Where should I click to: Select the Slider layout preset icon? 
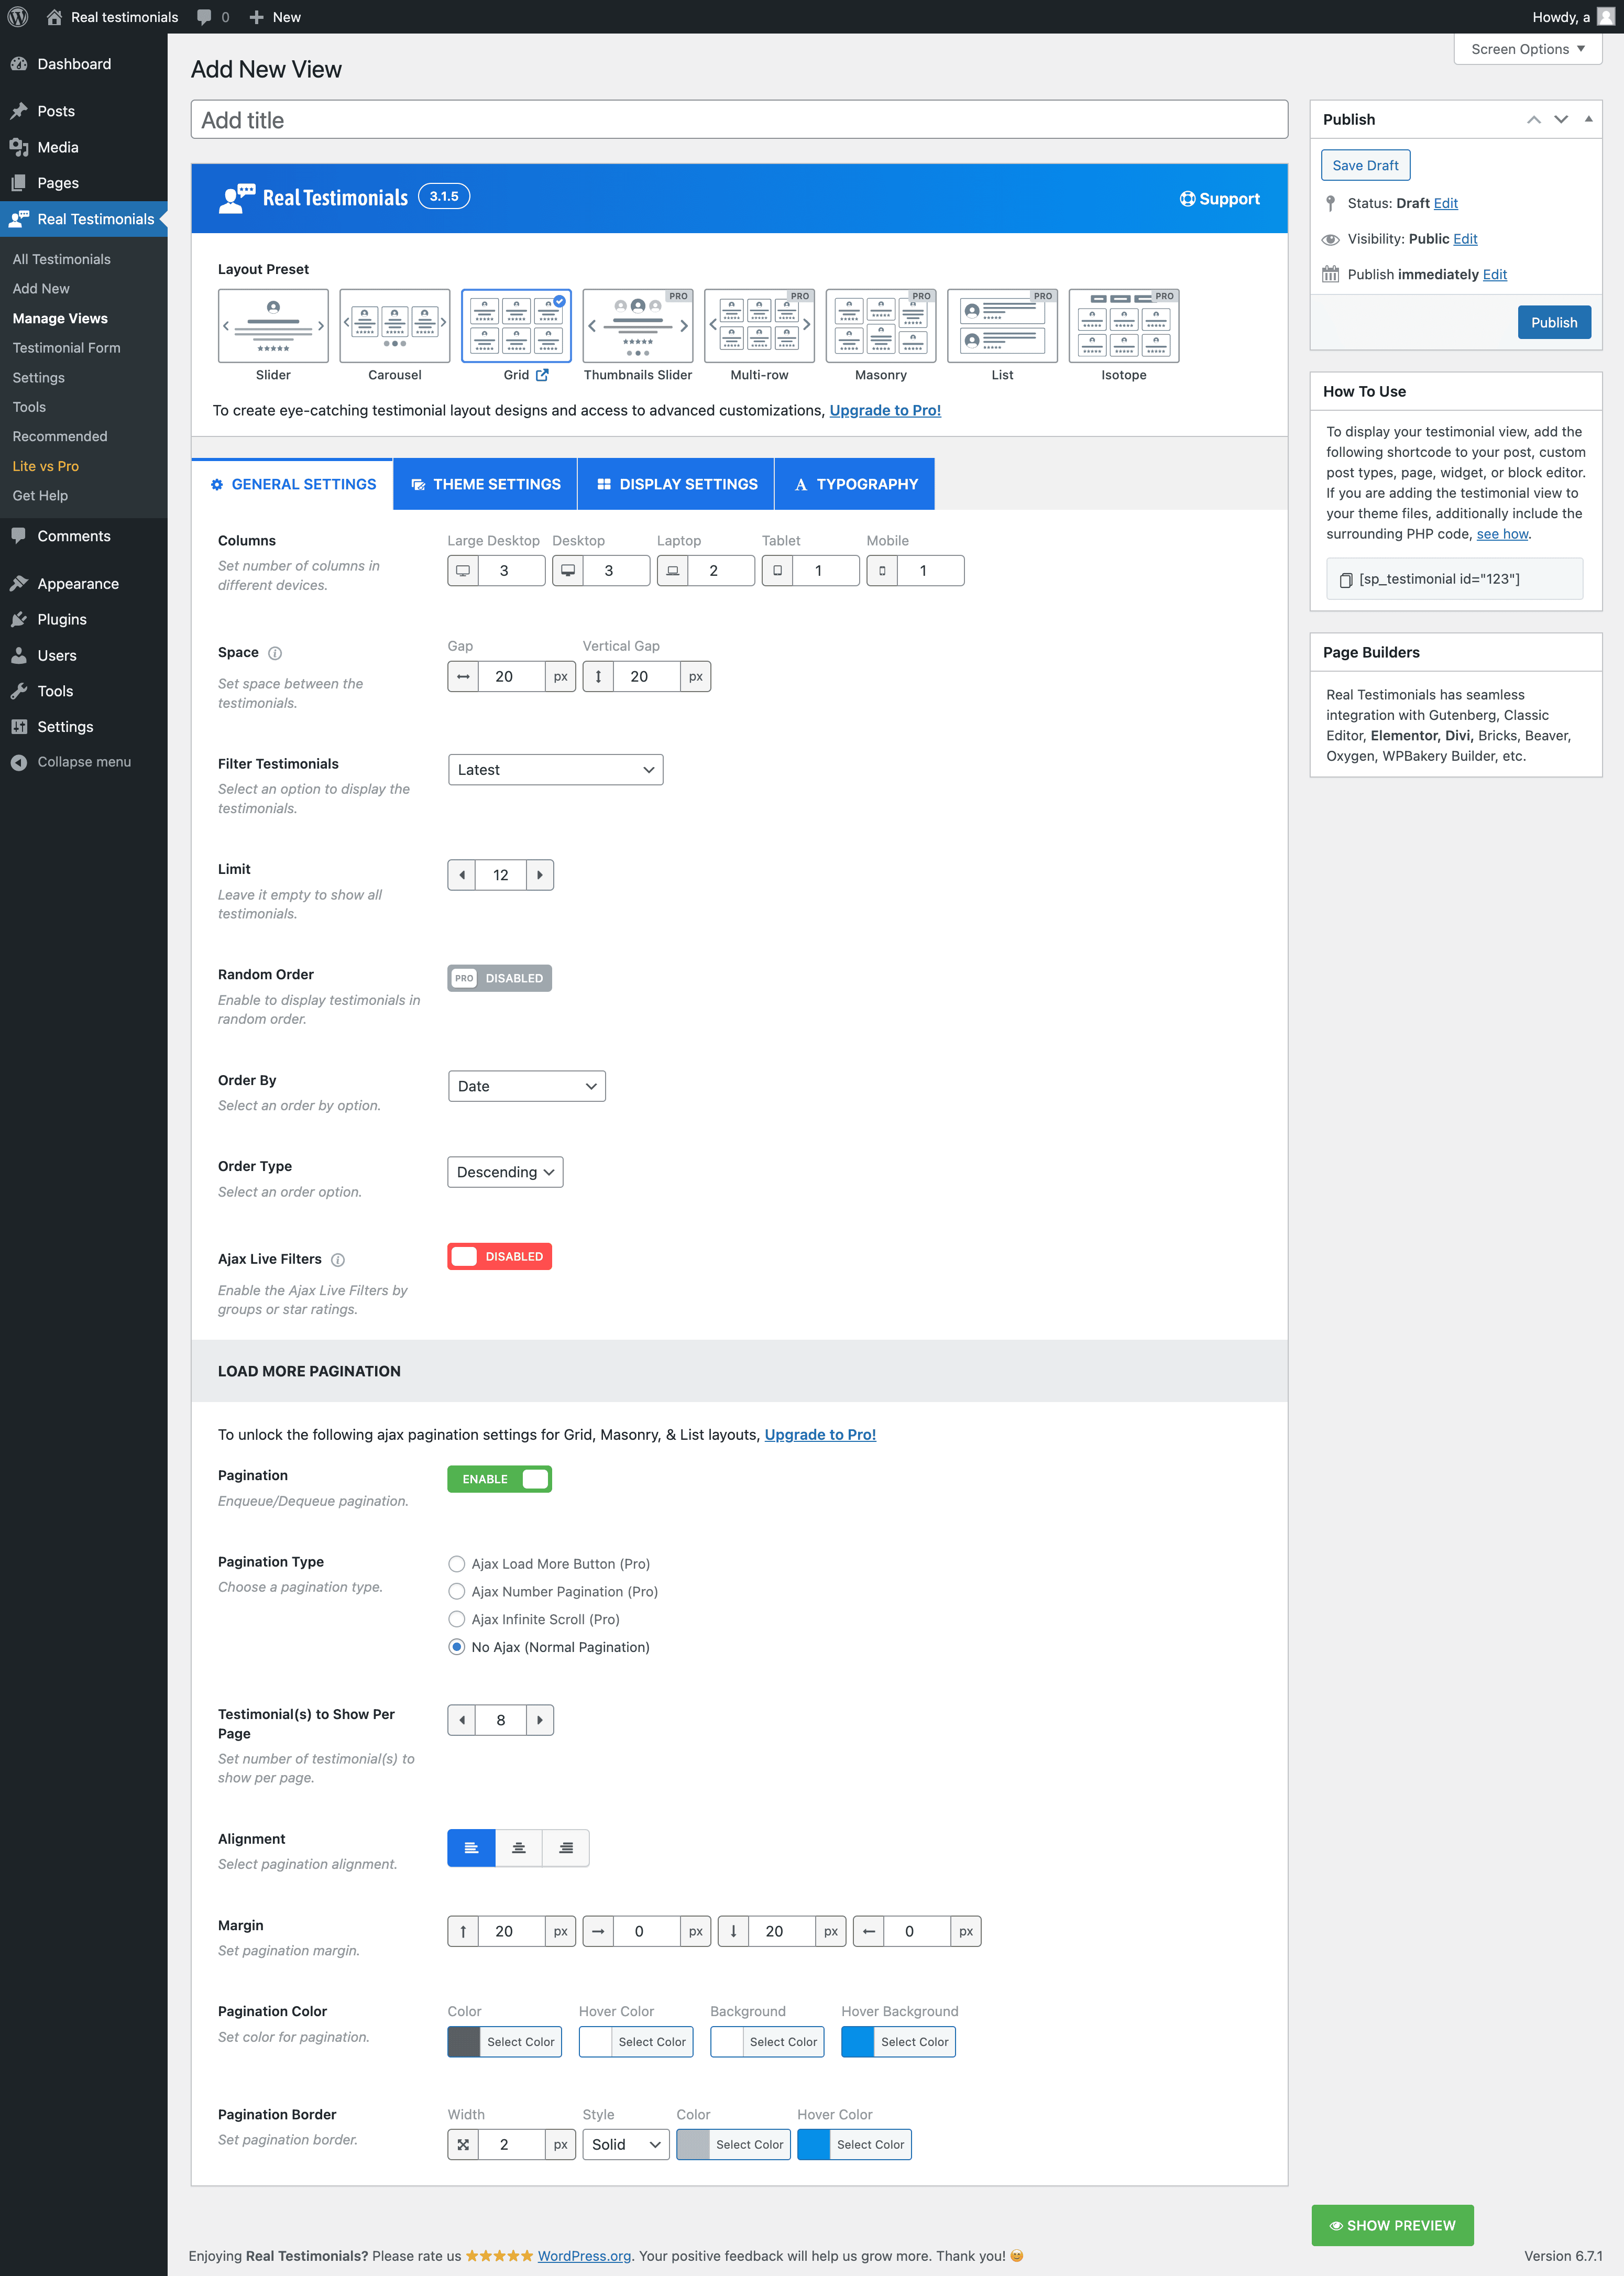point(273,326)
